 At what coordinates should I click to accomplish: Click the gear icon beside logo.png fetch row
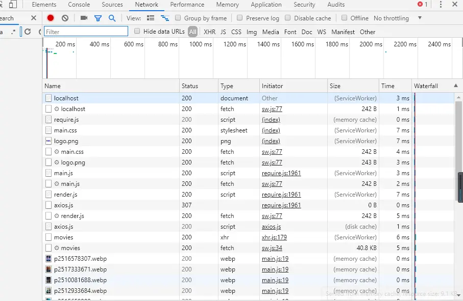coord(57,162)
